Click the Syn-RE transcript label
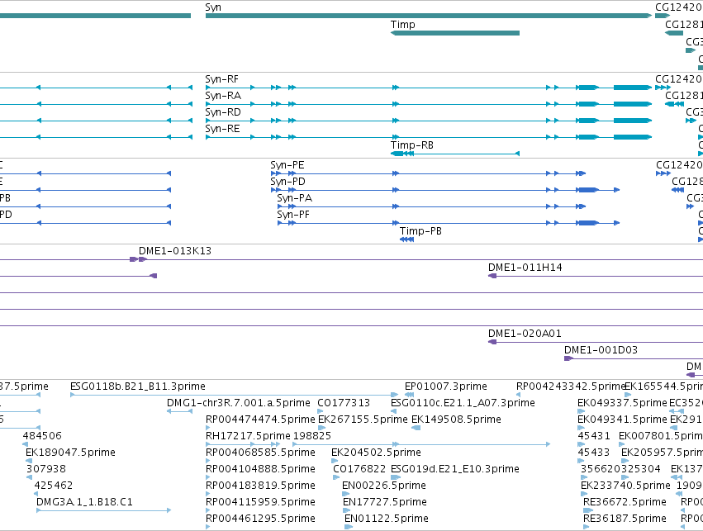The image size is (703, 531). click(x=222, y=129)
